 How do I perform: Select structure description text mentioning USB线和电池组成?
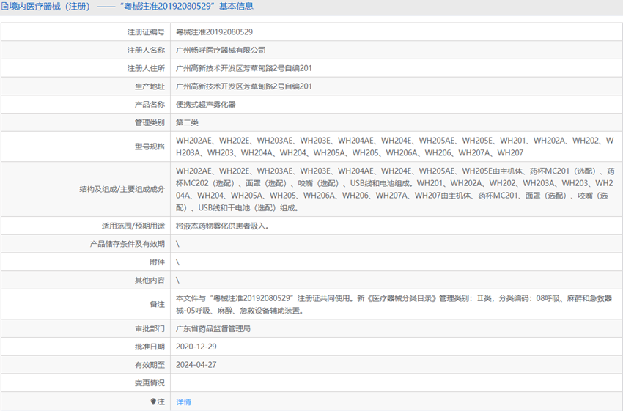point(395,190)
